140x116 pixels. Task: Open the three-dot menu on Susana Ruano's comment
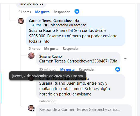click(x=126, y=59)
